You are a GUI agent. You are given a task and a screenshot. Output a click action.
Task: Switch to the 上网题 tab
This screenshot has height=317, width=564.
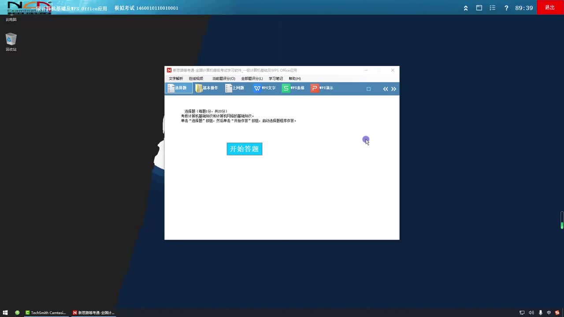click(235, 88)
